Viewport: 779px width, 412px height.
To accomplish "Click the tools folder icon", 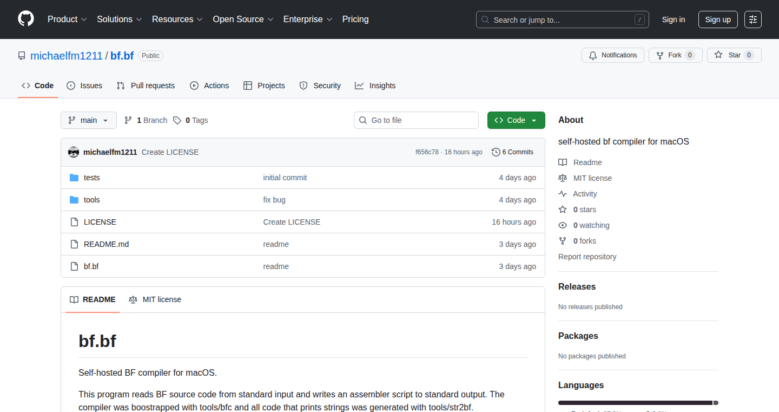I will tap(74, 200).
